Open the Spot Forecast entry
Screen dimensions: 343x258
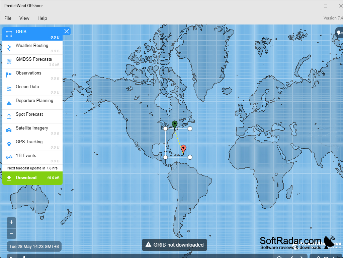32,116
